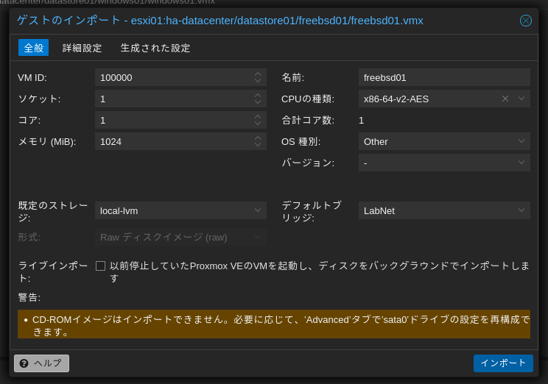Increase the ソケット count
Image resolution: width=548 pixels, height=384 pixels.
coord(258,96)
